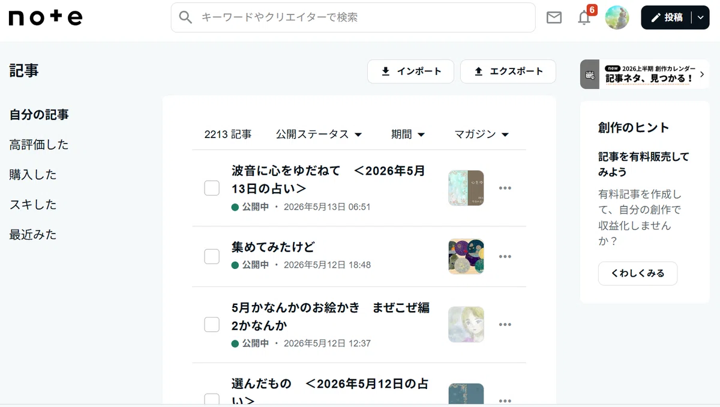
Task: Click the calendar icon on the 創作カレンダー banner
Action: (x=590, y=74)
